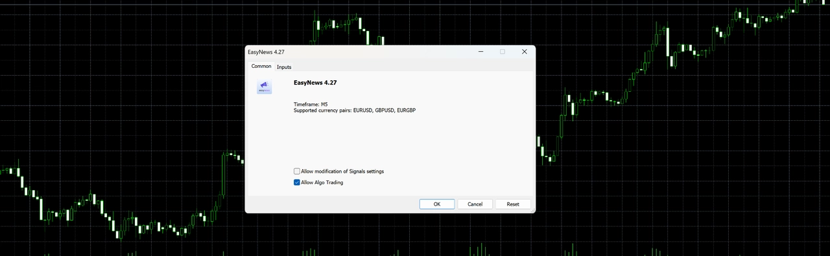This screenshot has height=256, width=830.
Task: Uncheck the Allow Algo Trading checkbox
Action: tap(297, 182)
